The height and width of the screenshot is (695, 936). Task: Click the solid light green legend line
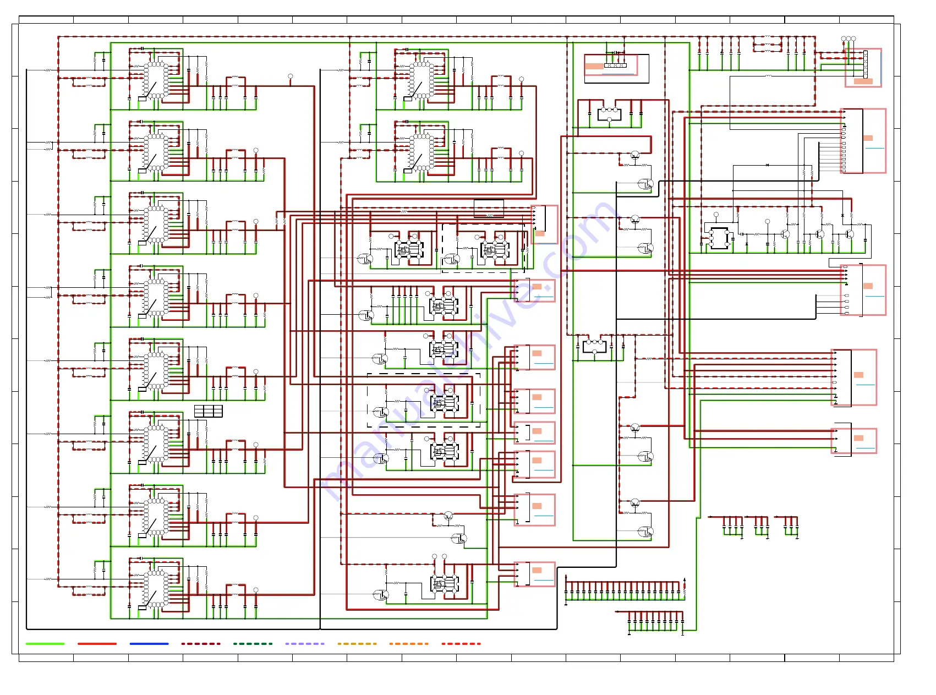pyautogui.click(x=45, y=643)
